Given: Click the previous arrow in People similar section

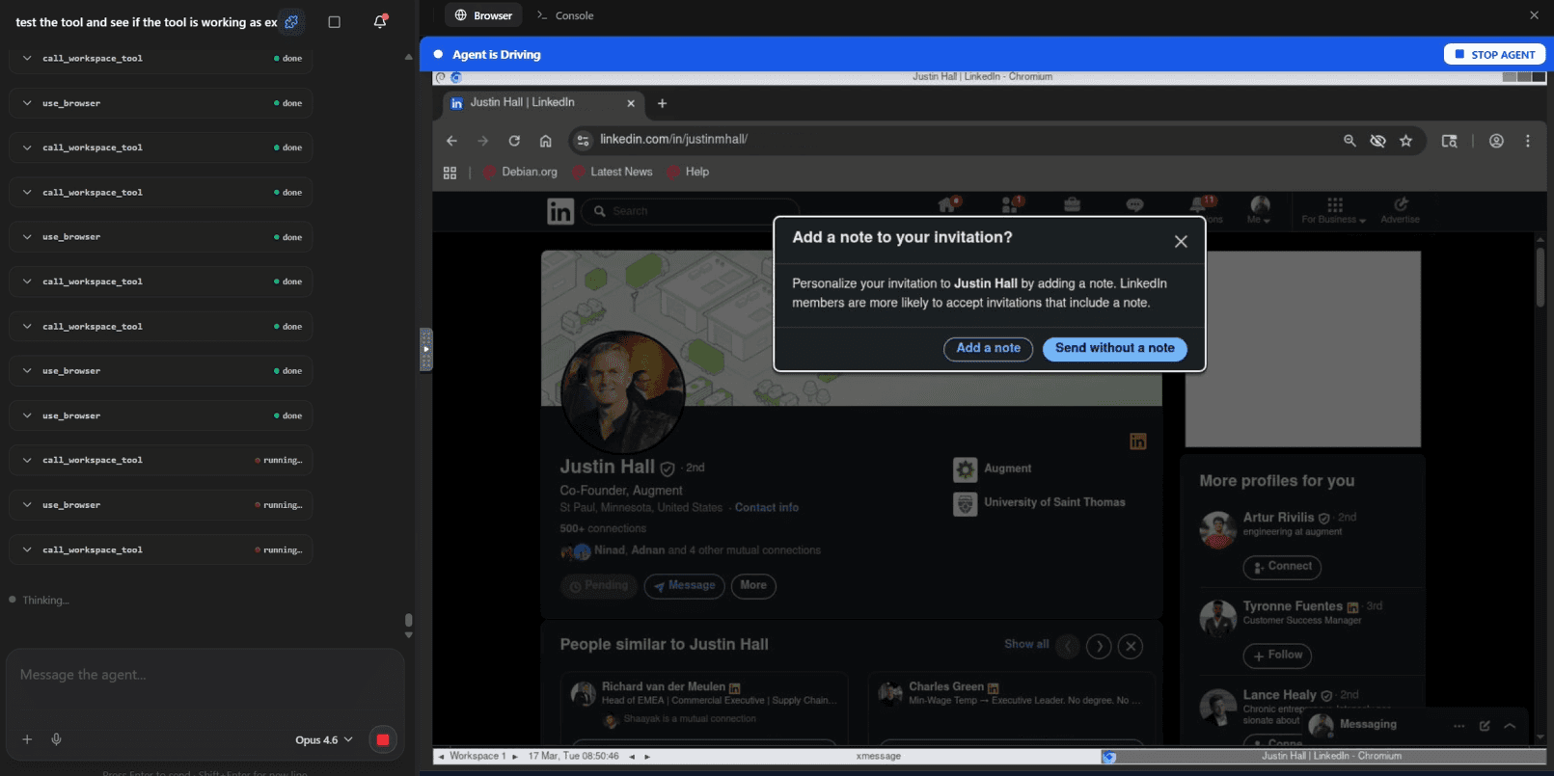Looking at the screenshot, I should point(1067,646).
